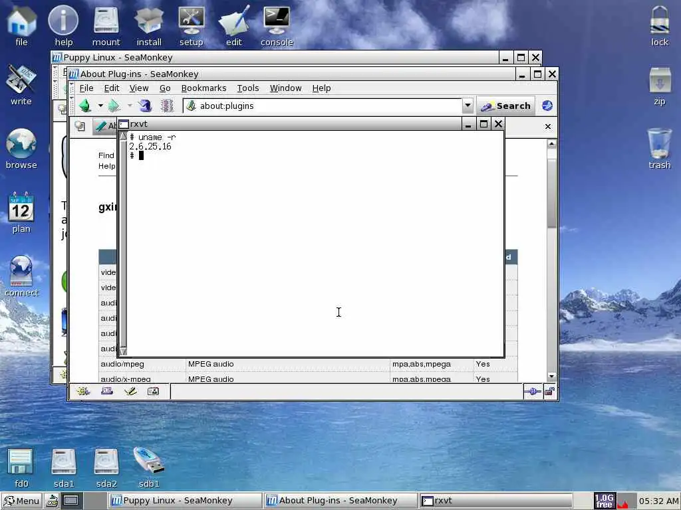The height and width of the screenshot is (510, 681).
Task: Click the 1.0G free storage tray indicator
Action: point(604,501)
